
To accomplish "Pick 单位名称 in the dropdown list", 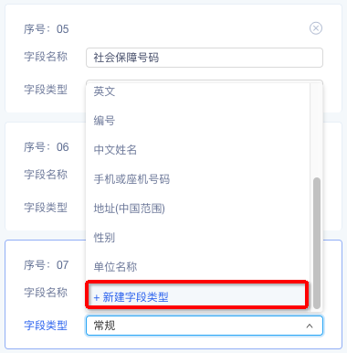I will click(x=197, y=267).
